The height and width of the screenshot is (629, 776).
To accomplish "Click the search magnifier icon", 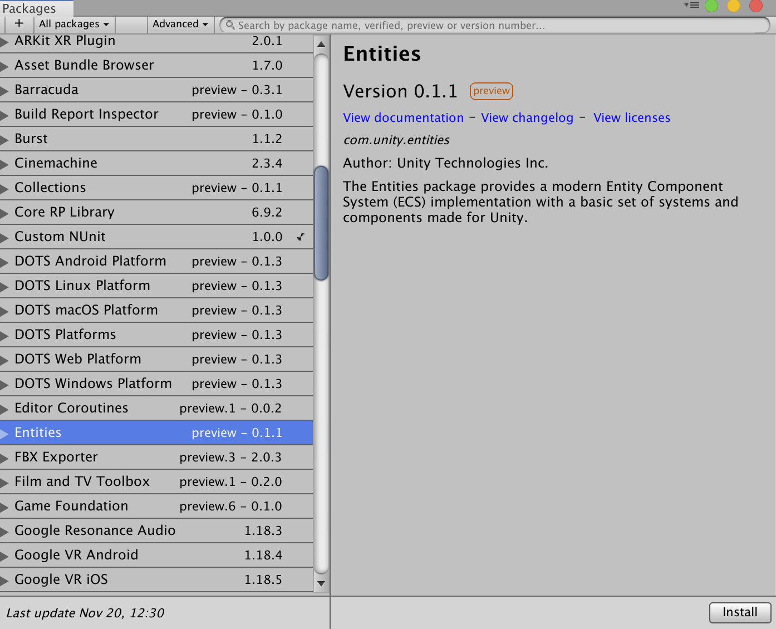I will click(230, 25).
